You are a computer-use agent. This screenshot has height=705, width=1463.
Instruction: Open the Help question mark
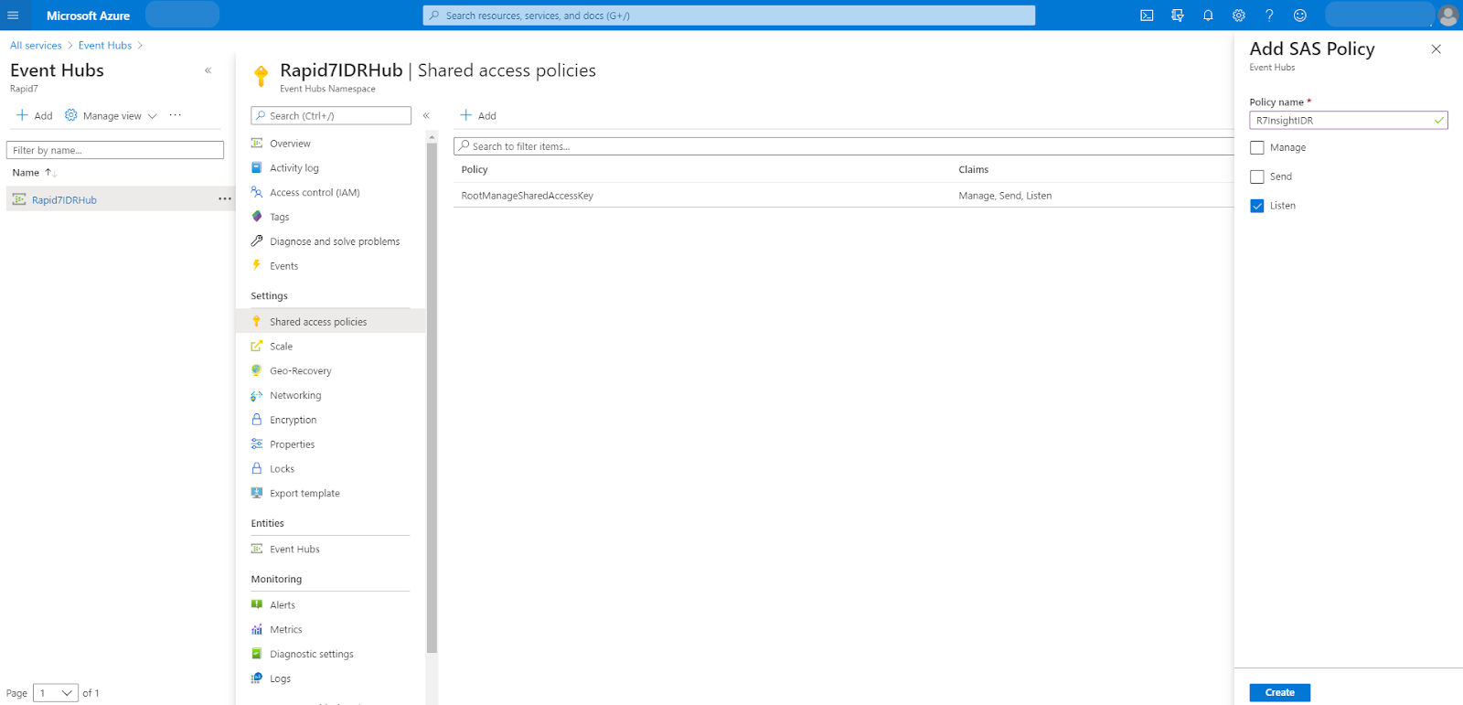pyautogui.click(x=1269, y=16)
